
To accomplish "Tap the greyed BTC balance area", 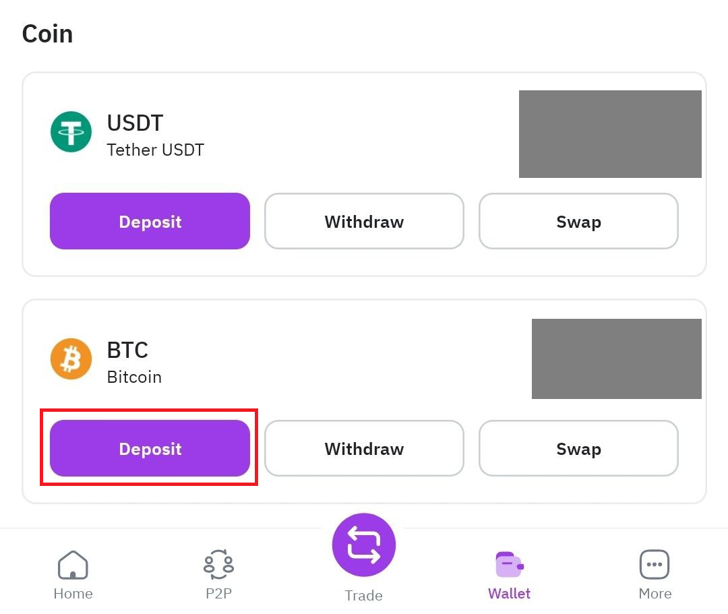I will (616, 359).
